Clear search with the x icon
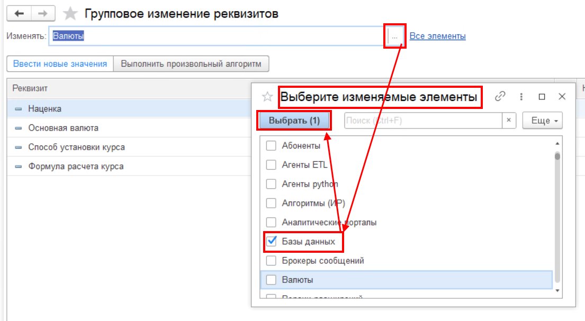This screenshot has height=321, width=585. [509, 121]
